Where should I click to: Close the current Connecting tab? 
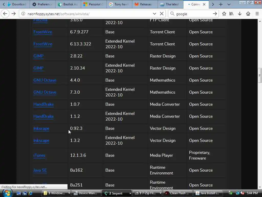204,4
